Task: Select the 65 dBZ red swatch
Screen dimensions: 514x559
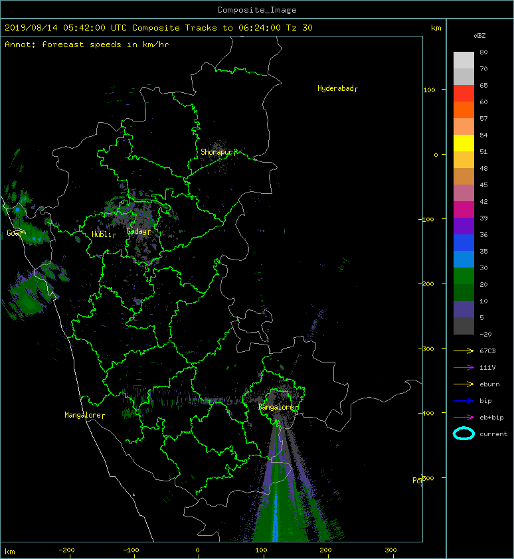Action: point(464,93)
